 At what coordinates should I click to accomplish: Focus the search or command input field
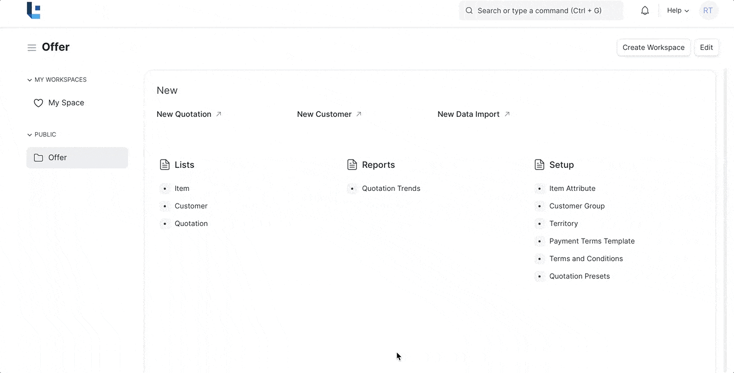click(x=541, y=10)
